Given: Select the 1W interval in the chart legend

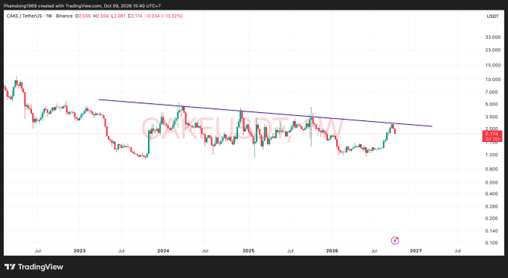Looking at the screenshot, I should point(49,16).
